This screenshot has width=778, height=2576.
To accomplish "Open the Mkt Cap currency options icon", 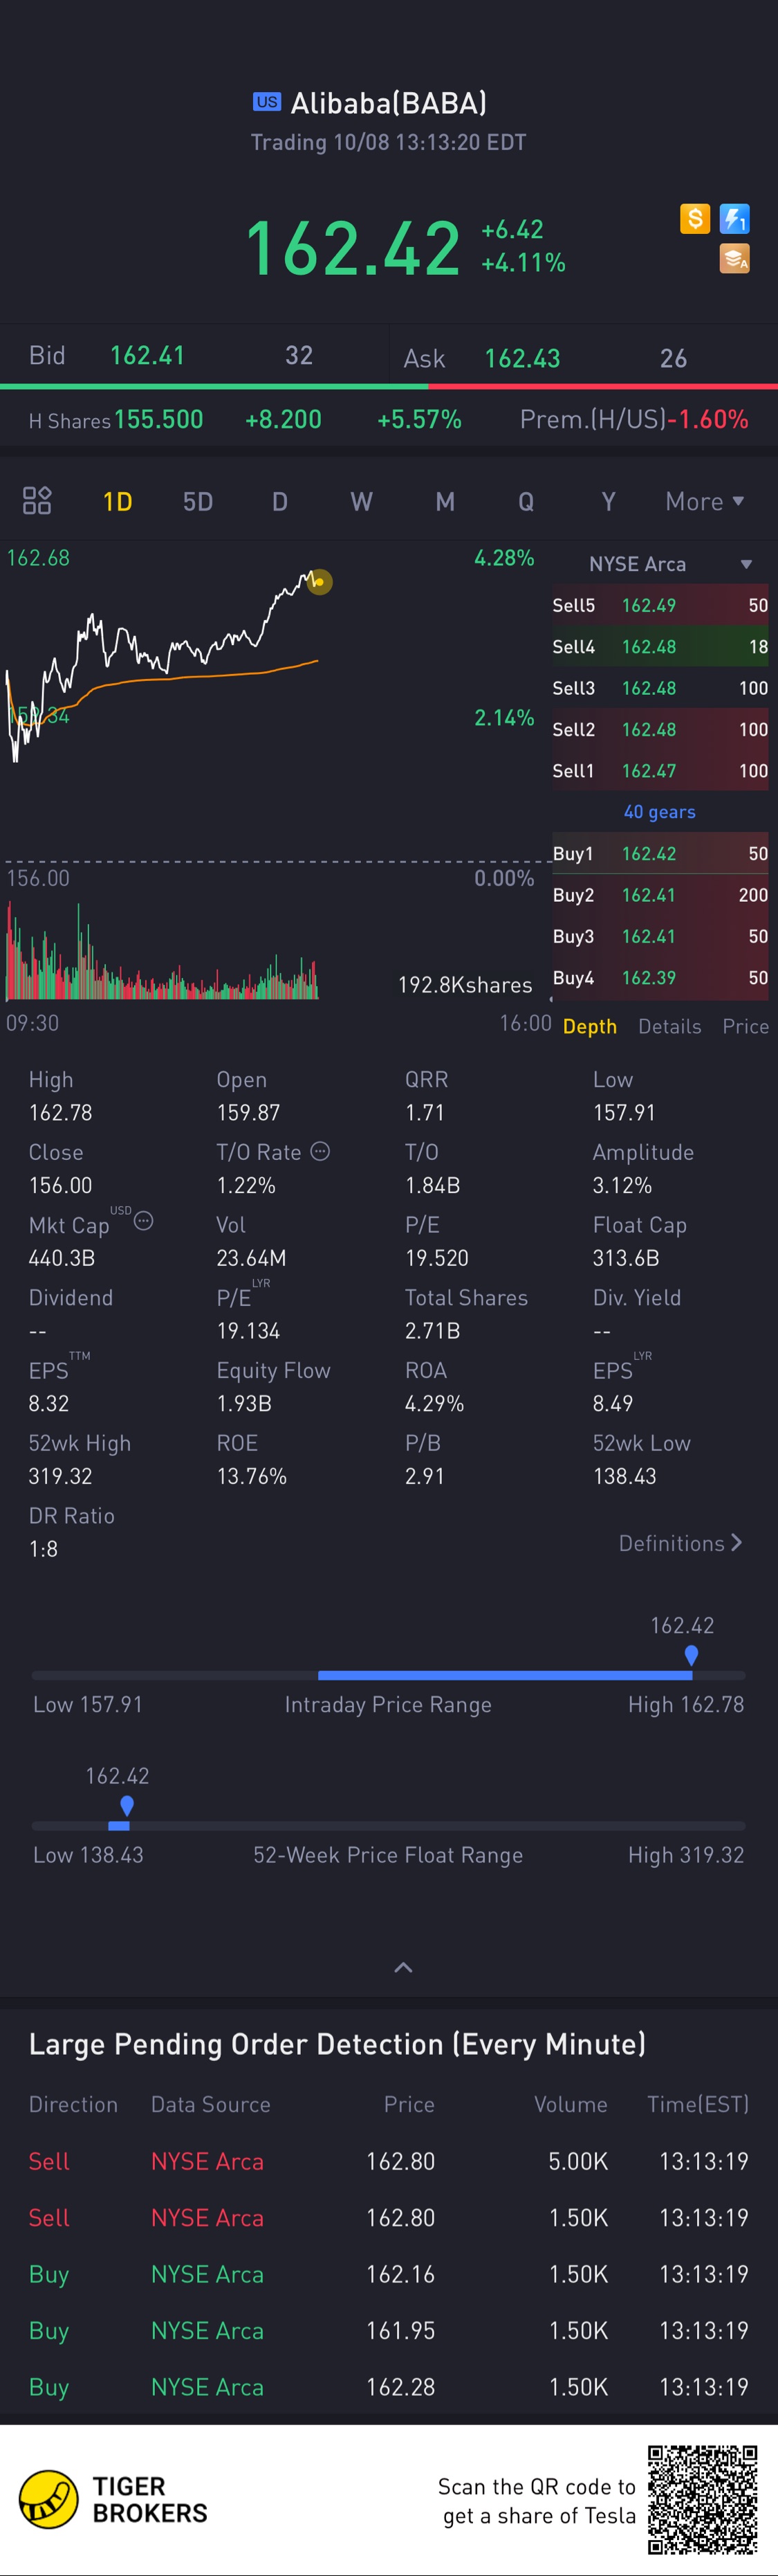I will click(144, 1220).
